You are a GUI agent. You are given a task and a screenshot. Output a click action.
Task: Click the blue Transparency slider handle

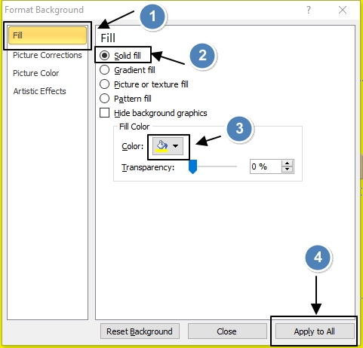click(x=192, y=166)
